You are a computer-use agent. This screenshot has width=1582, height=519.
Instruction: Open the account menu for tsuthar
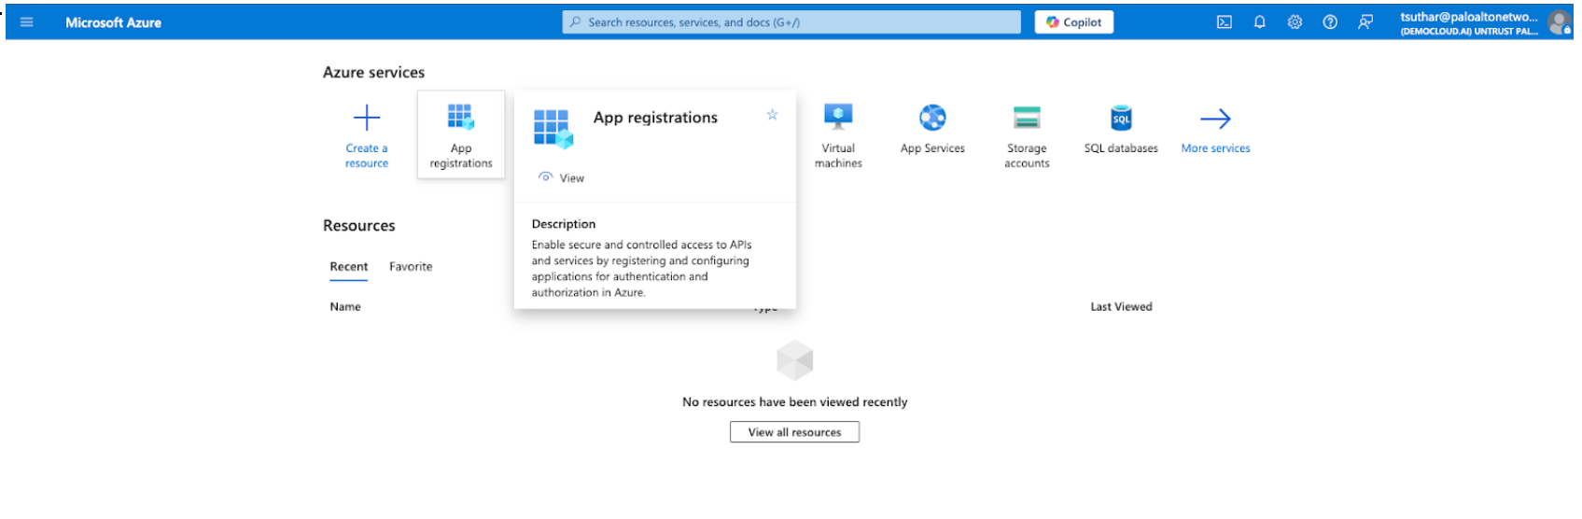pos(1469,23)
